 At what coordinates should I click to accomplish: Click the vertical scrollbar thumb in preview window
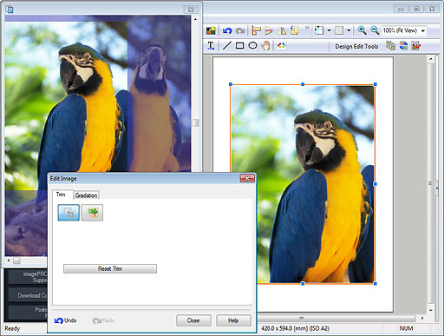[x=195, y=122]
